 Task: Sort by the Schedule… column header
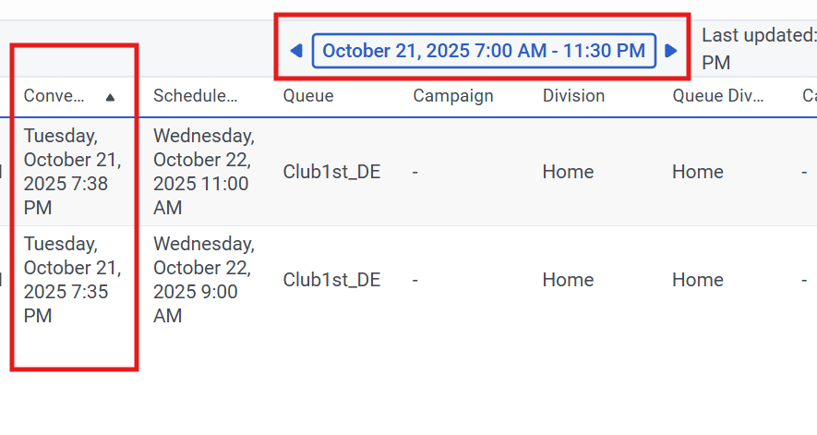coord(196,96)
